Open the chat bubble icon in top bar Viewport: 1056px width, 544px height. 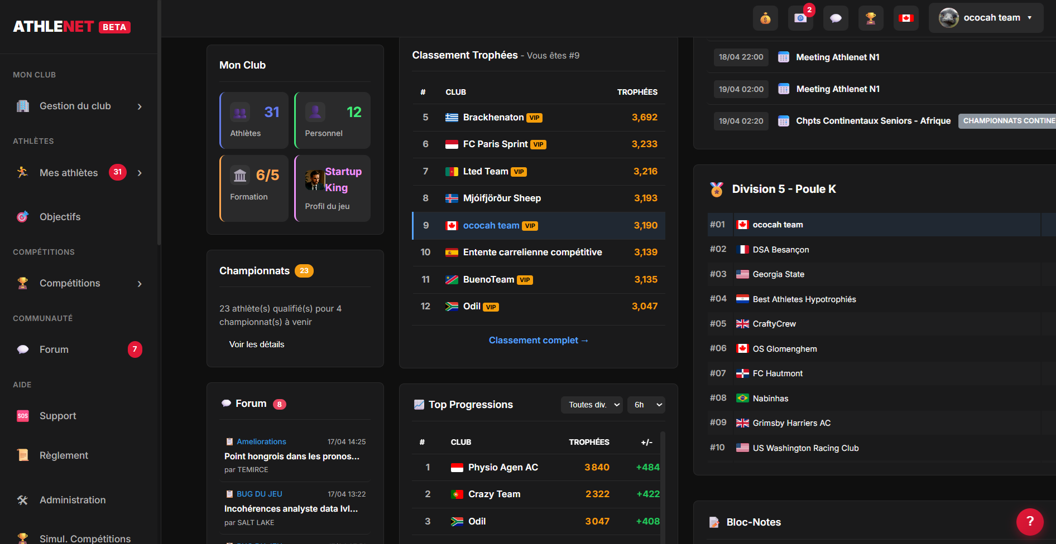[836, 17]
